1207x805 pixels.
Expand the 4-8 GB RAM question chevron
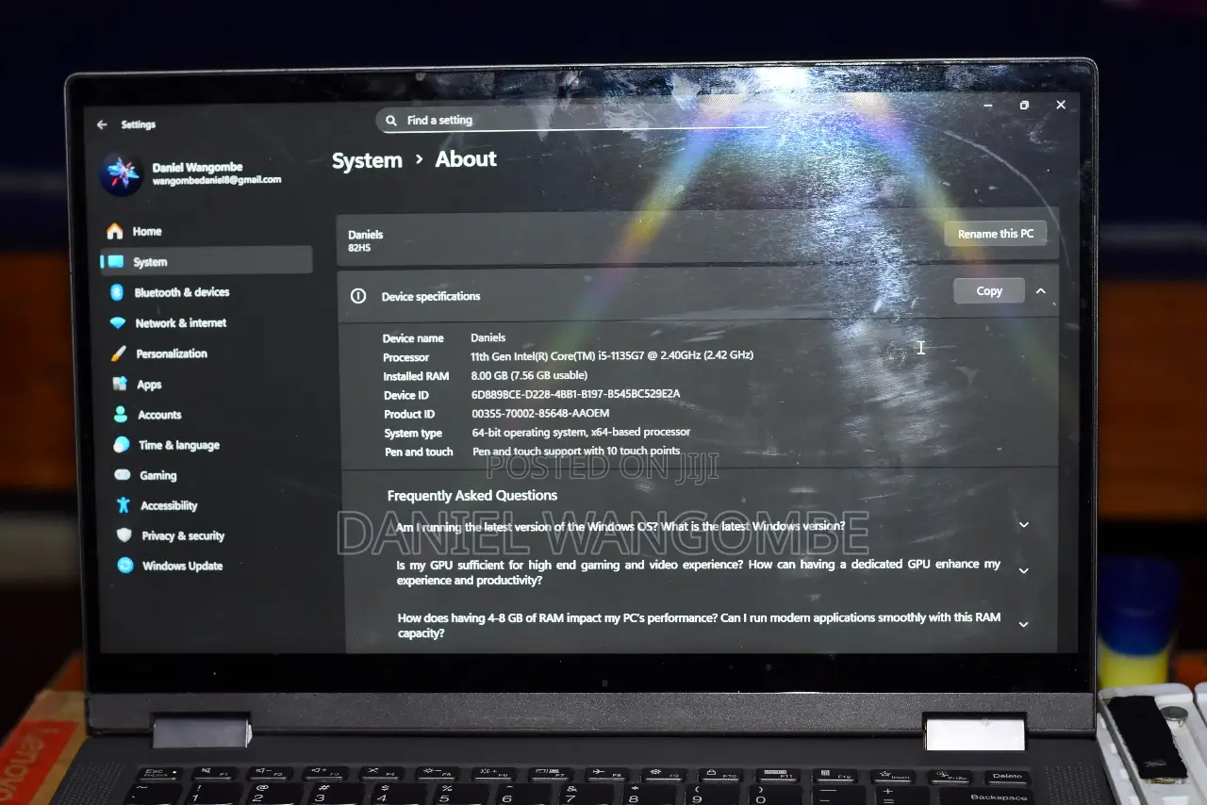[x=1024, y=624]
